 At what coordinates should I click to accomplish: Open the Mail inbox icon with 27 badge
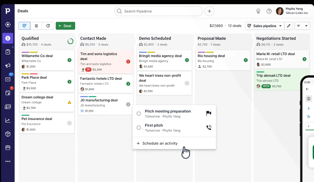(8, 79)
